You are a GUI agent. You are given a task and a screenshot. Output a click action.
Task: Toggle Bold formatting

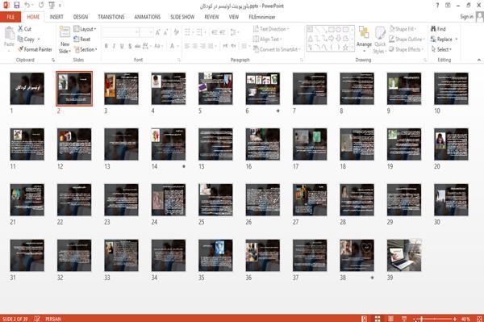click(106, 46)
